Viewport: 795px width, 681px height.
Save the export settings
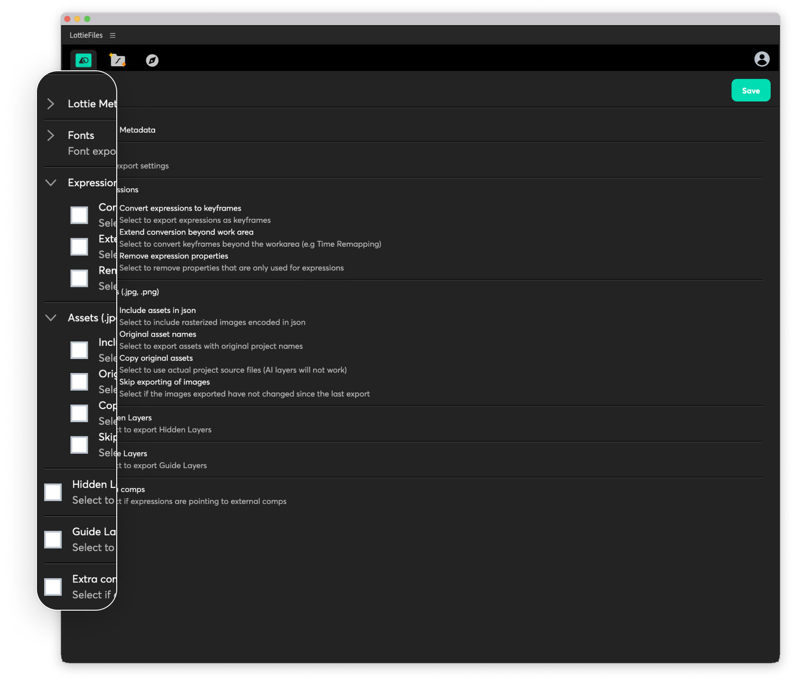[751, 91]
